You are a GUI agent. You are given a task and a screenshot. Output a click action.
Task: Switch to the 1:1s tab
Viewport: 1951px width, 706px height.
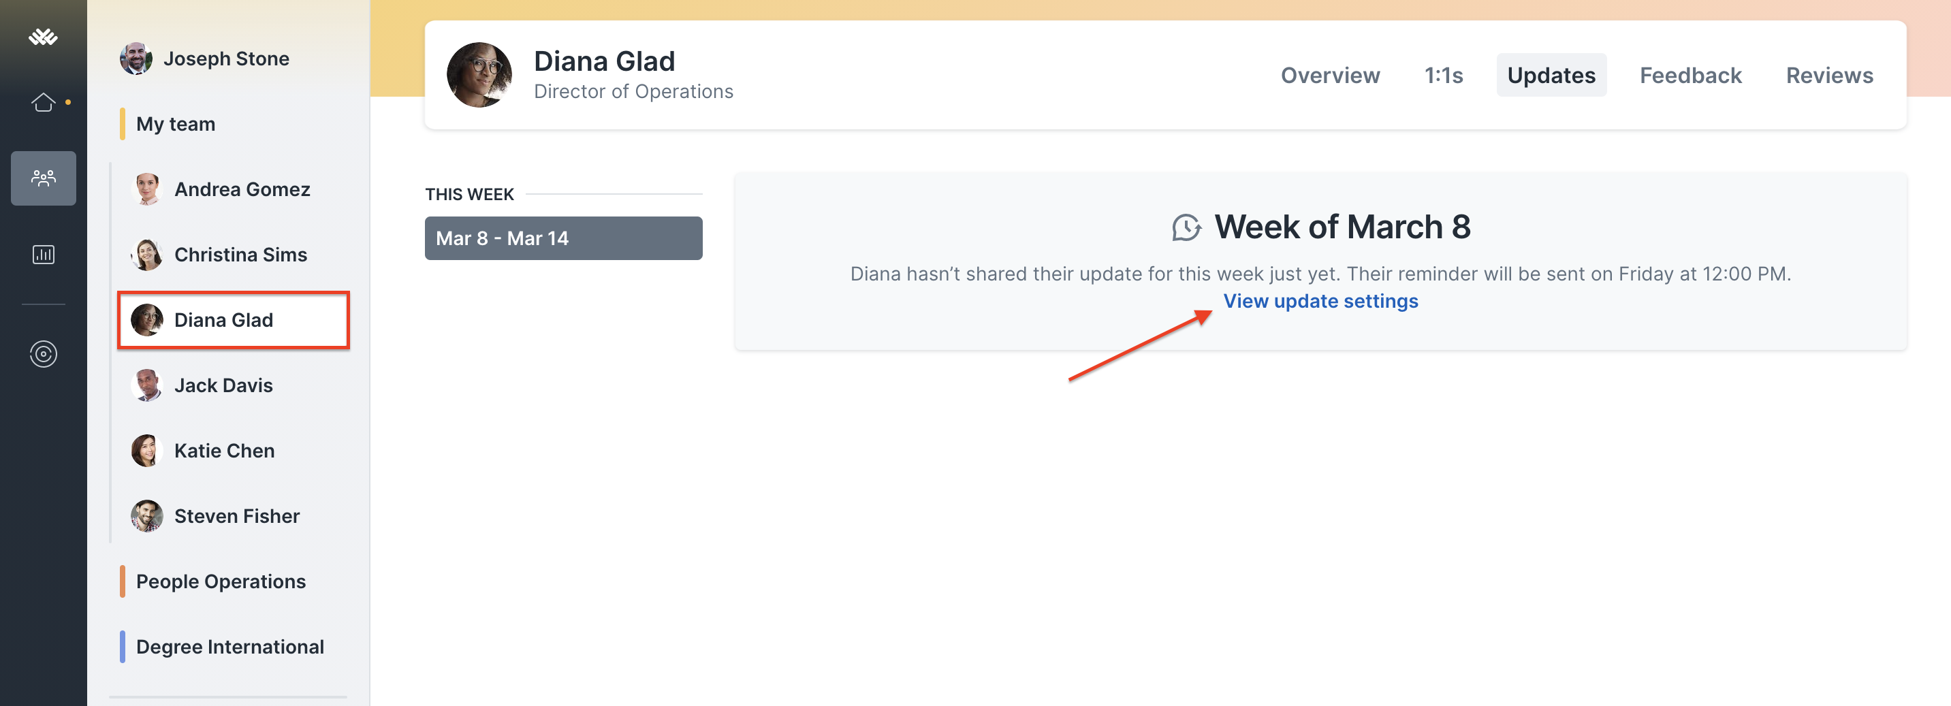click(x=1444, y=75)
